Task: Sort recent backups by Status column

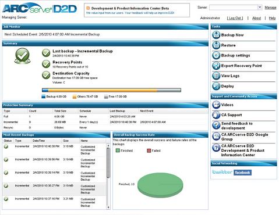Action: click(8, 141)
